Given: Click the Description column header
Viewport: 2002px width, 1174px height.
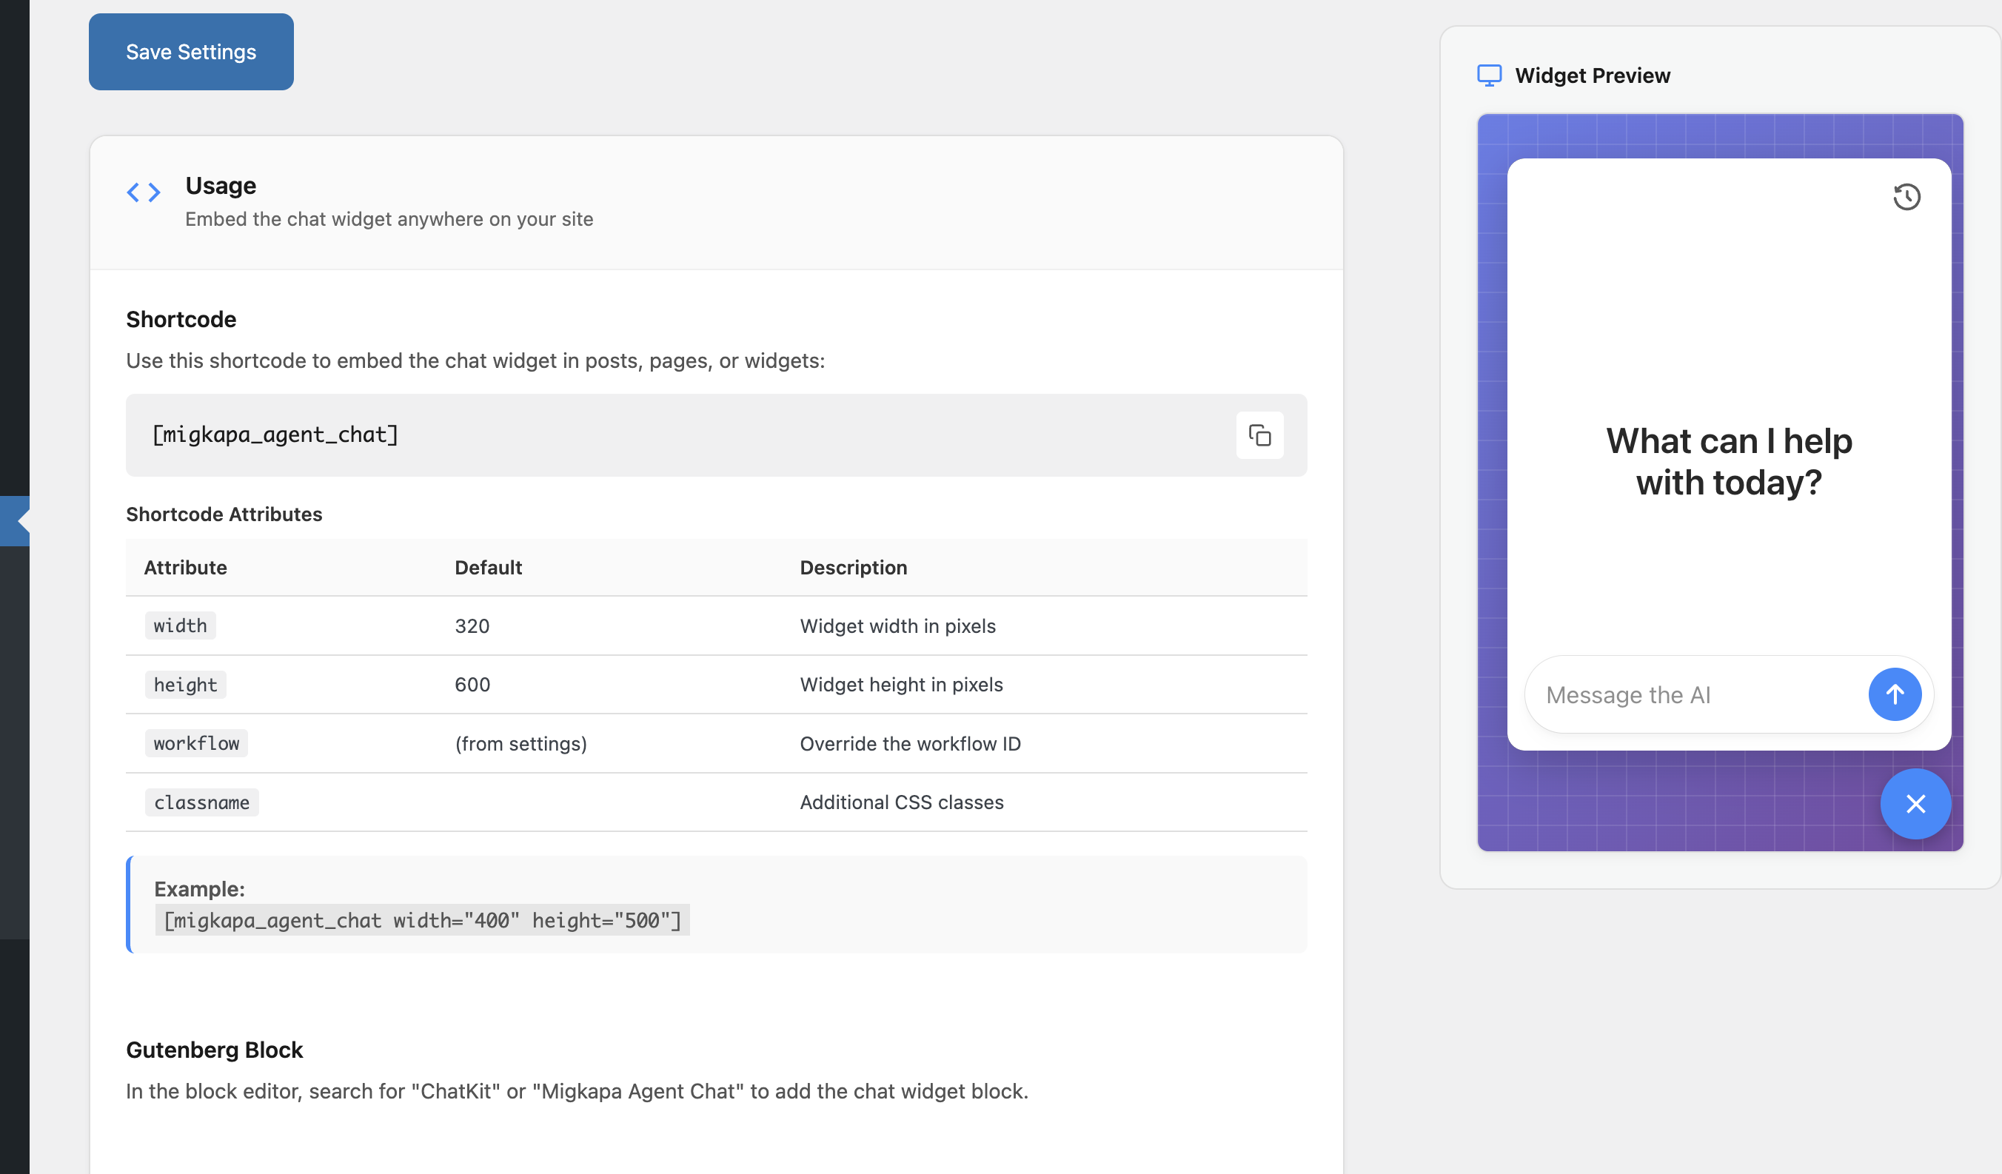Looking at the screenshot, I should (853, 567).
